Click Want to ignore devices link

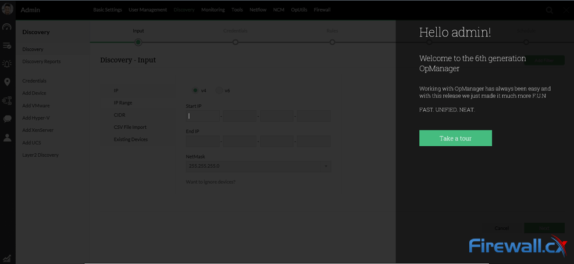click(211, 182)
